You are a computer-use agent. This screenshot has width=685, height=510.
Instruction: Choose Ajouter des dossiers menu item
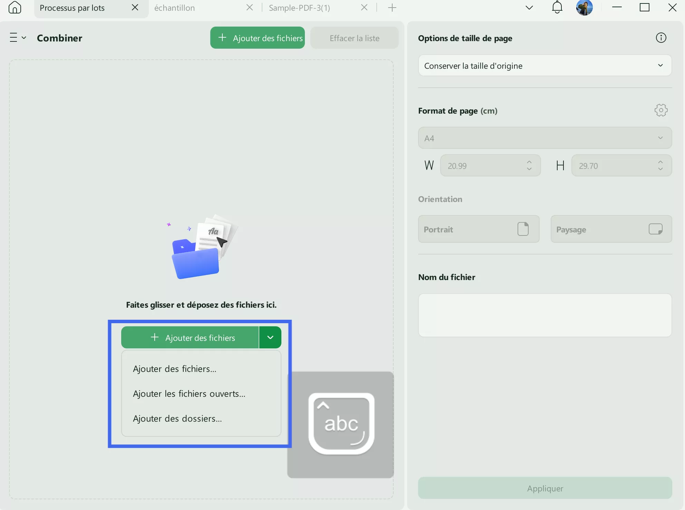click(177, 418)
